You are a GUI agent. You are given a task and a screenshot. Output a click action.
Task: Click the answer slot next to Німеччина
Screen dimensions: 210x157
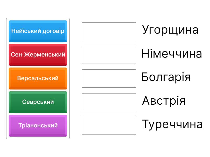click(x=109, y=55)
